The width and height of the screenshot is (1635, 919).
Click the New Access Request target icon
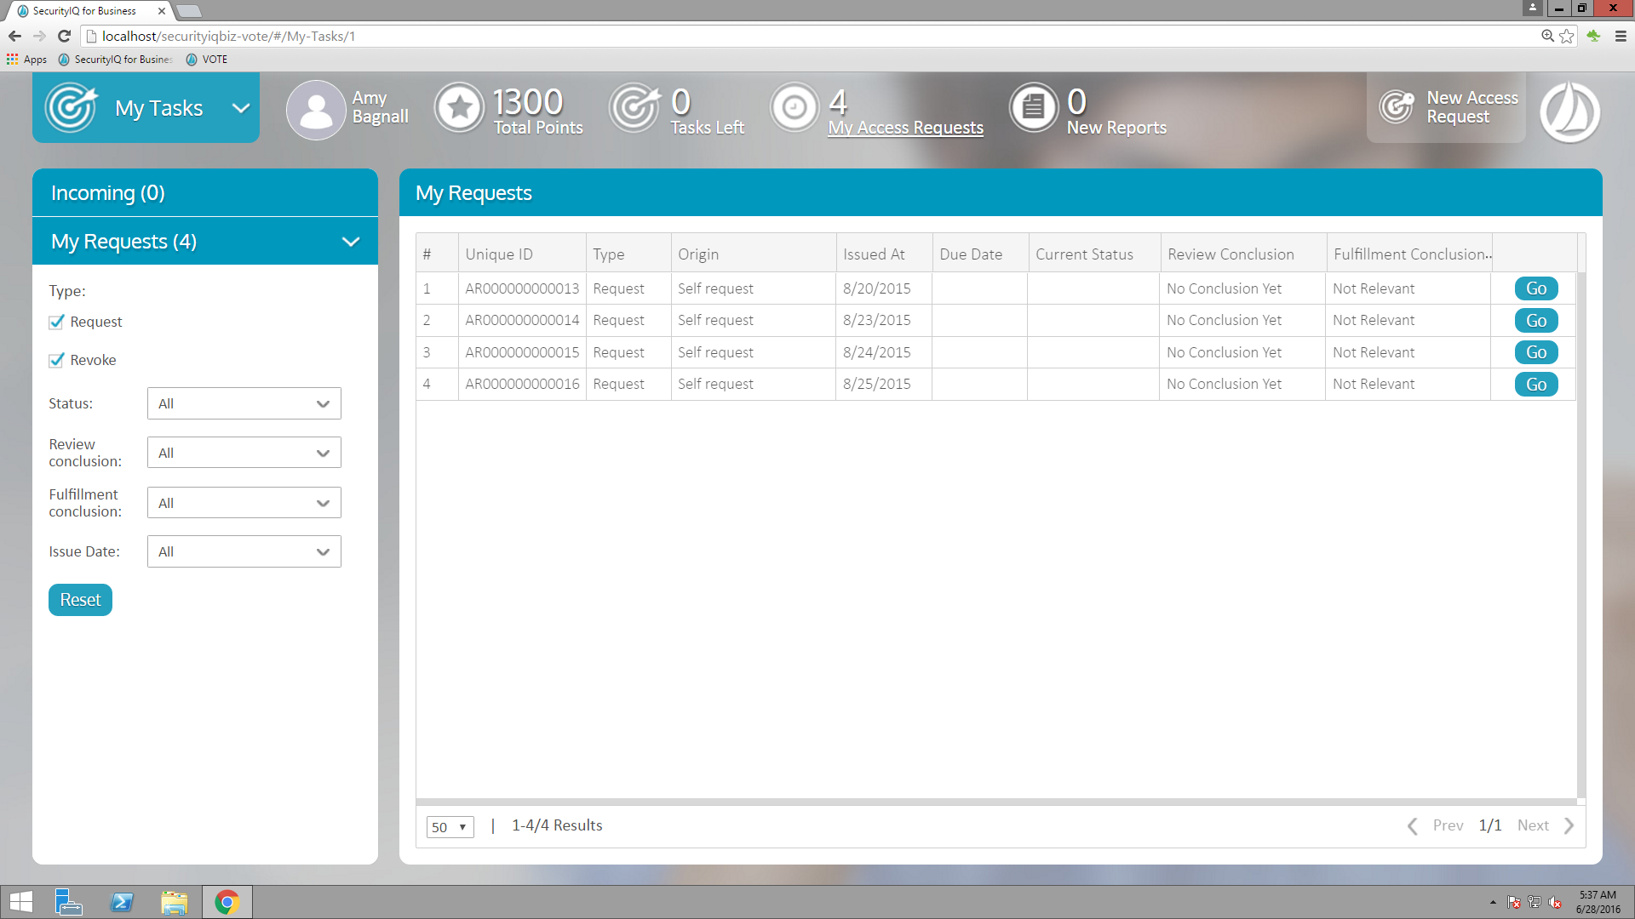(1397, 107)
